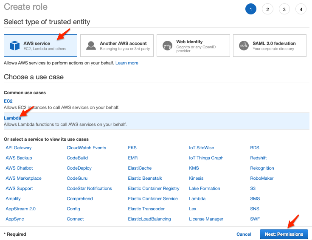
Task: Select the SMS service
Action: pyautogui.click(x=255, y=198)
